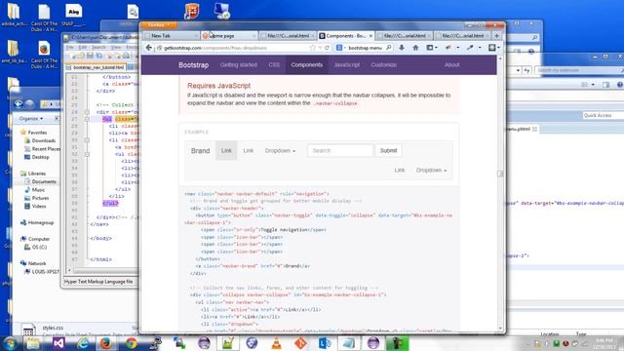Expand the first Dropdown in the example navbar
The image size is (624, 351).
[280, 151]
